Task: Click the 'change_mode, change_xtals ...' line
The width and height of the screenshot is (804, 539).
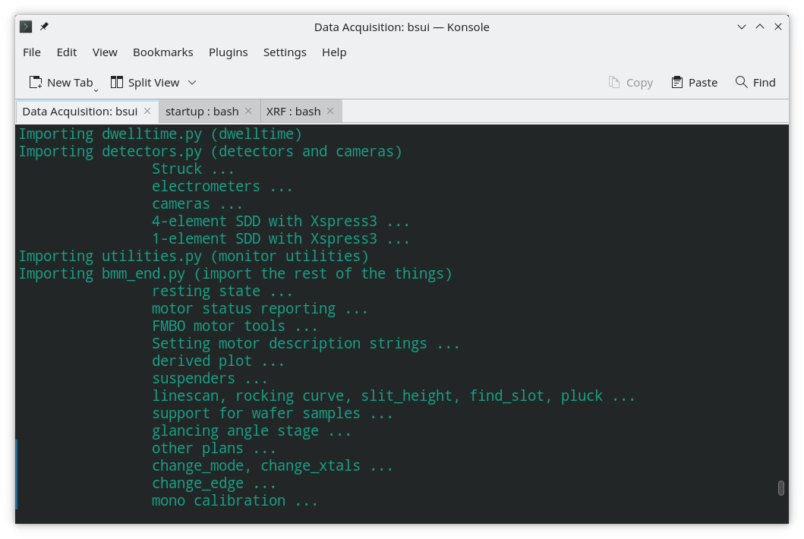Action: 273,465
